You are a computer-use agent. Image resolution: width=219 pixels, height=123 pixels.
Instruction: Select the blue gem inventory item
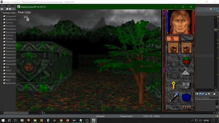[186, 98]
